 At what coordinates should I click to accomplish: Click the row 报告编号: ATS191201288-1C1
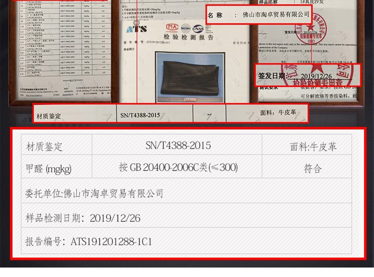click(187, 241)
